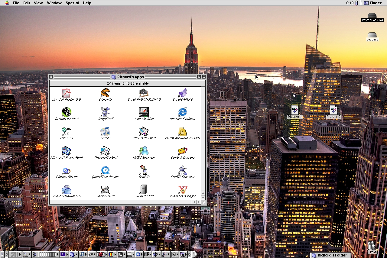This screenshot has height=258, width=387.
Task: Click the down arrow of the vertical scrollbar
Action: (203, 197)
